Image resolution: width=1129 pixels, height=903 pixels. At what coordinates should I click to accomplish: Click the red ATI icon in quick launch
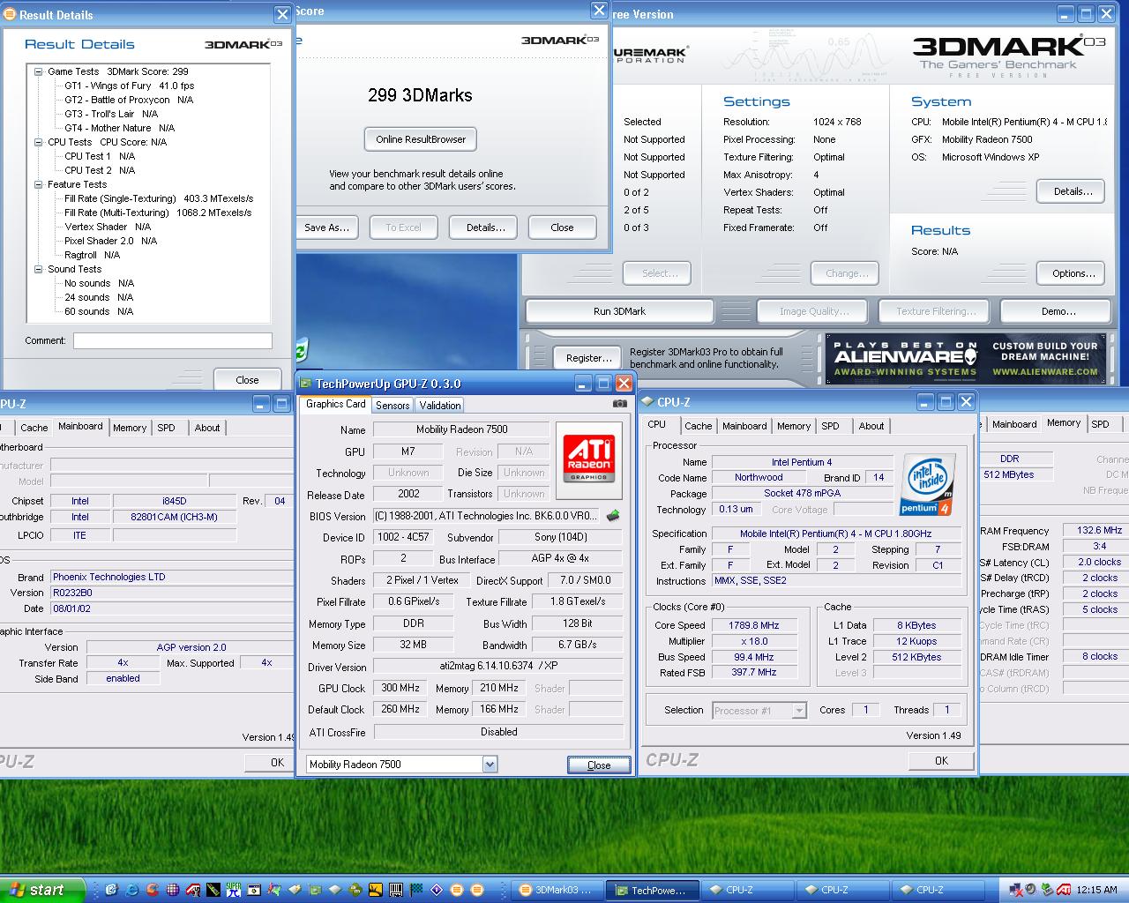pos(193,890)
